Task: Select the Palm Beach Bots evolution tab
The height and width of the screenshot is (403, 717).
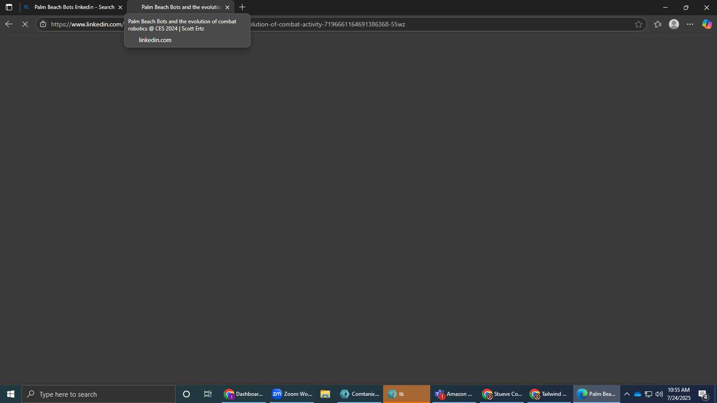Action: 181,7
